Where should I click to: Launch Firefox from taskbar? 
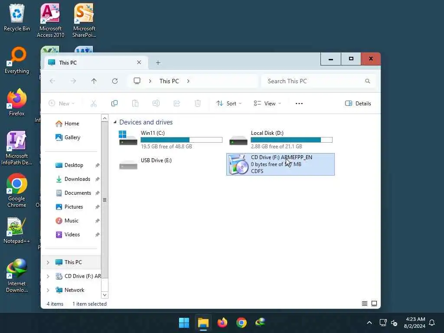tap(222, 323)
